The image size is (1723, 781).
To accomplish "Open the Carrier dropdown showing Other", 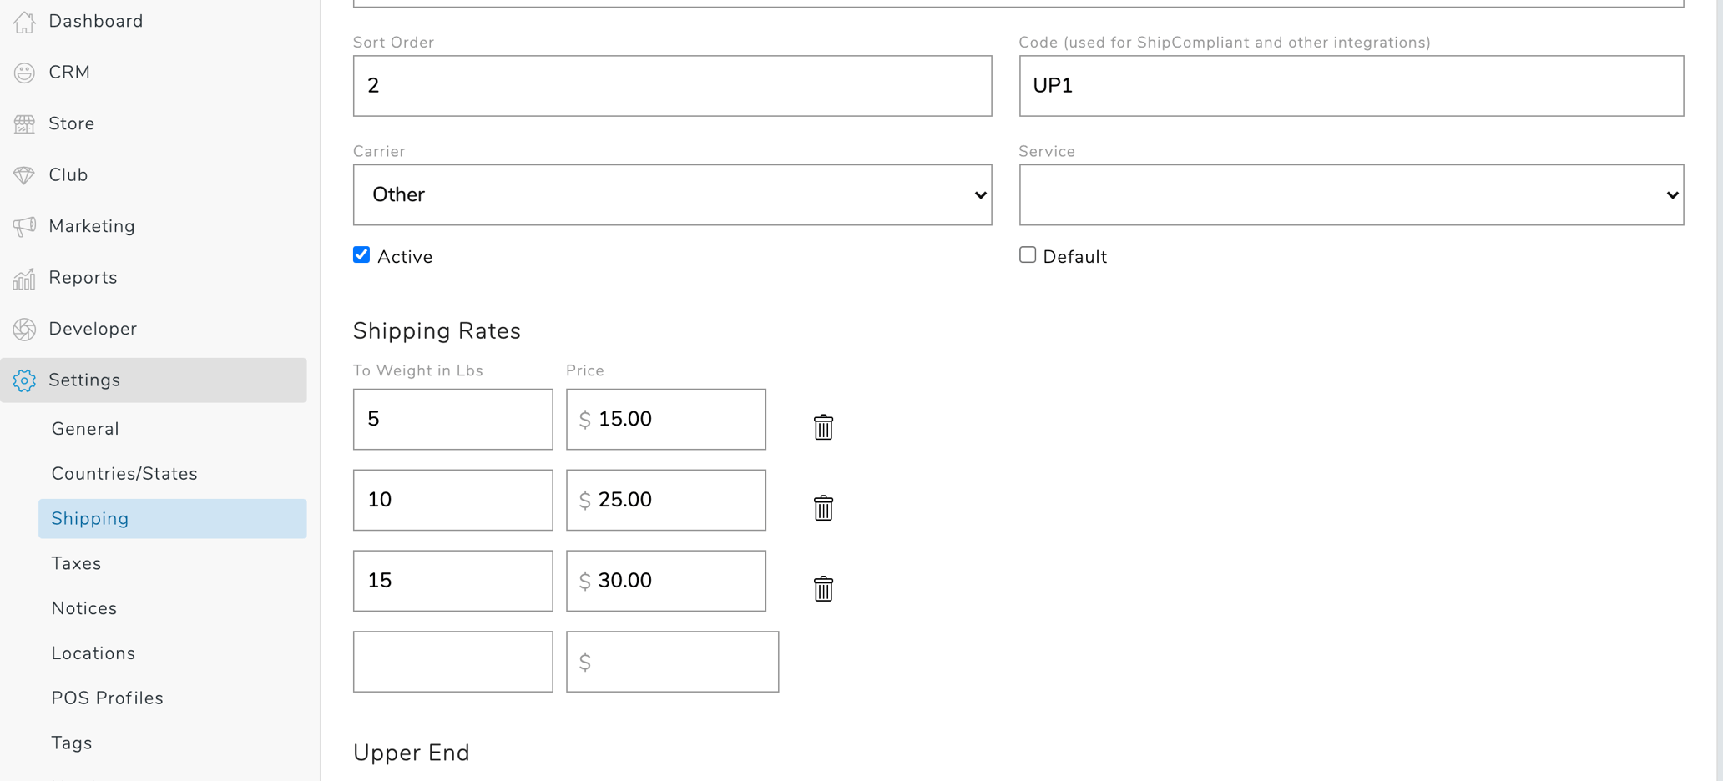I will 672,195.
